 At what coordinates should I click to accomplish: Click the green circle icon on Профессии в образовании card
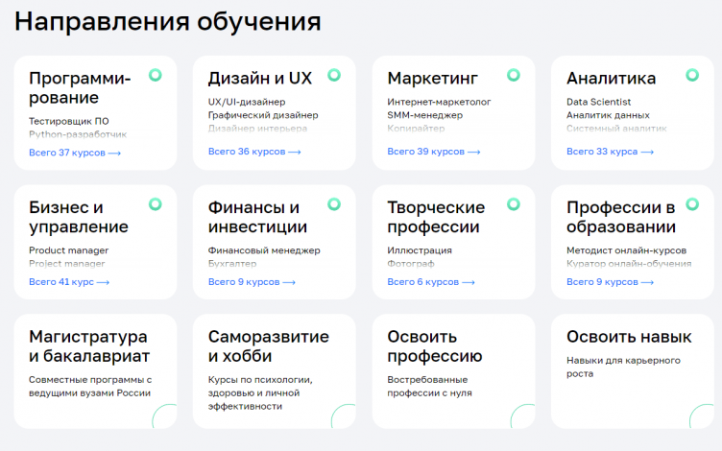click(x=692, y=204)
